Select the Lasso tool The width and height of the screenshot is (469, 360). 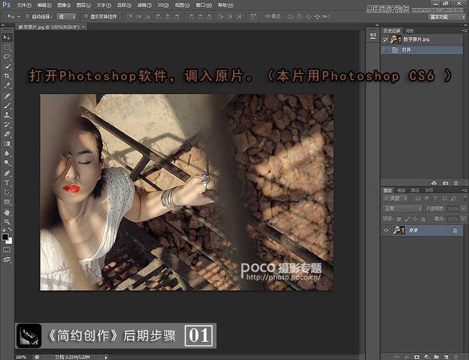pyautogui.click(x=7, y=57)
